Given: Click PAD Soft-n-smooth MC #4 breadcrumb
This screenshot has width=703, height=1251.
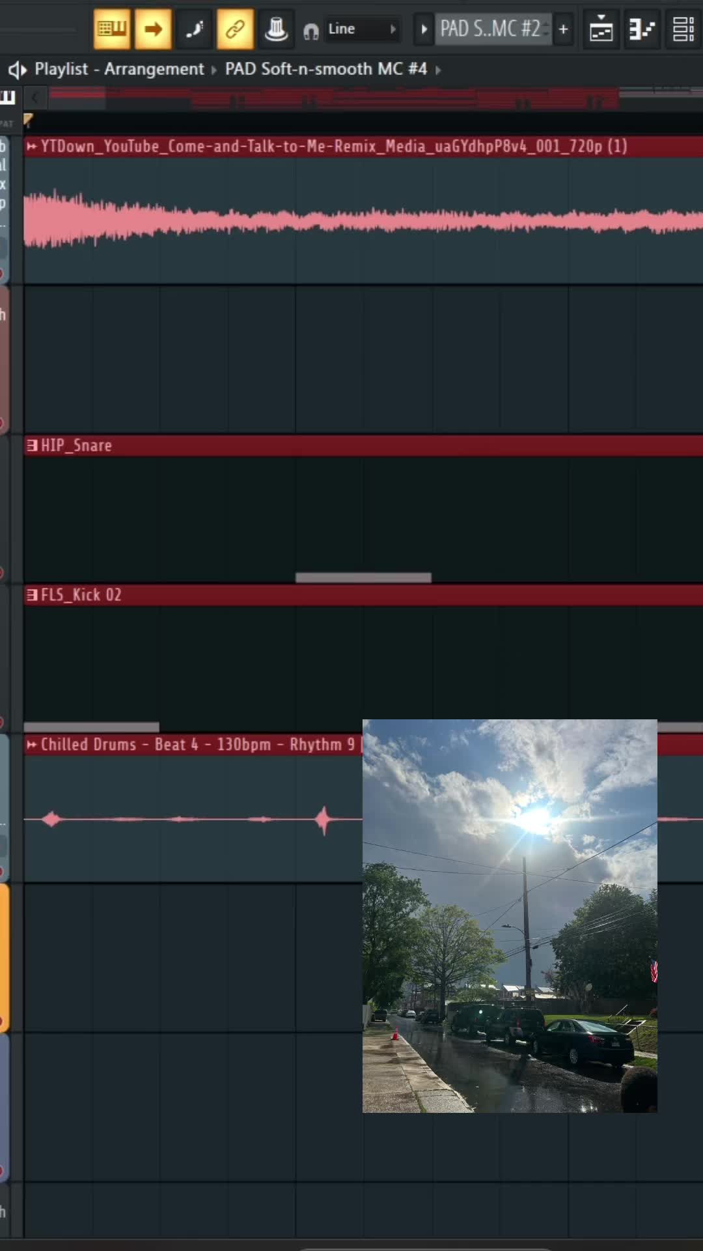Looking at the screenshot, I should point(326,69).
